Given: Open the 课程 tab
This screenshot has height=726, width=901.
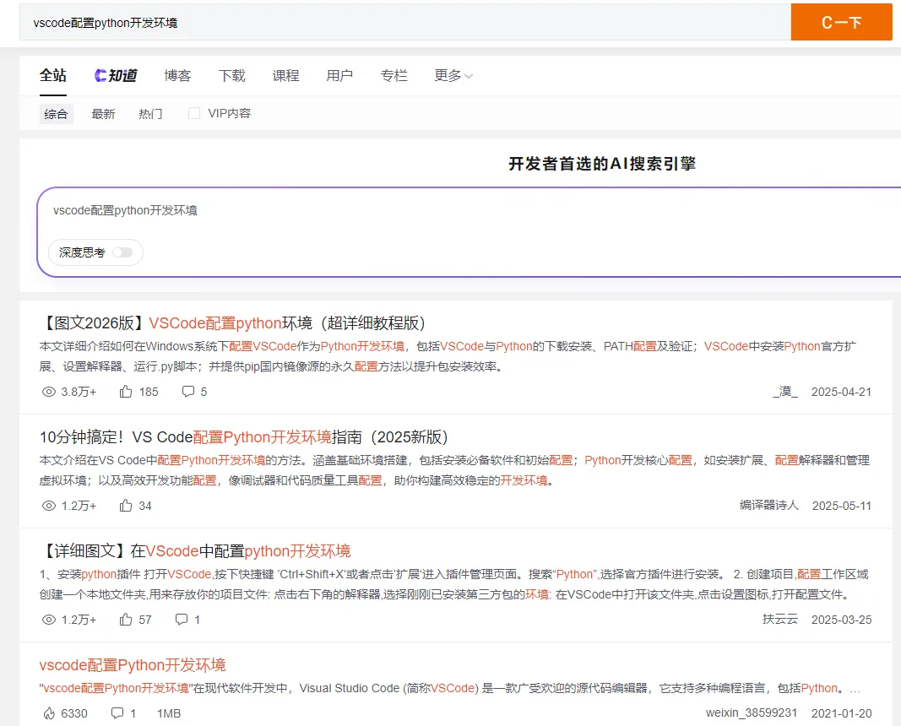Looking at the screenshot, I should [x=285, y=75].
